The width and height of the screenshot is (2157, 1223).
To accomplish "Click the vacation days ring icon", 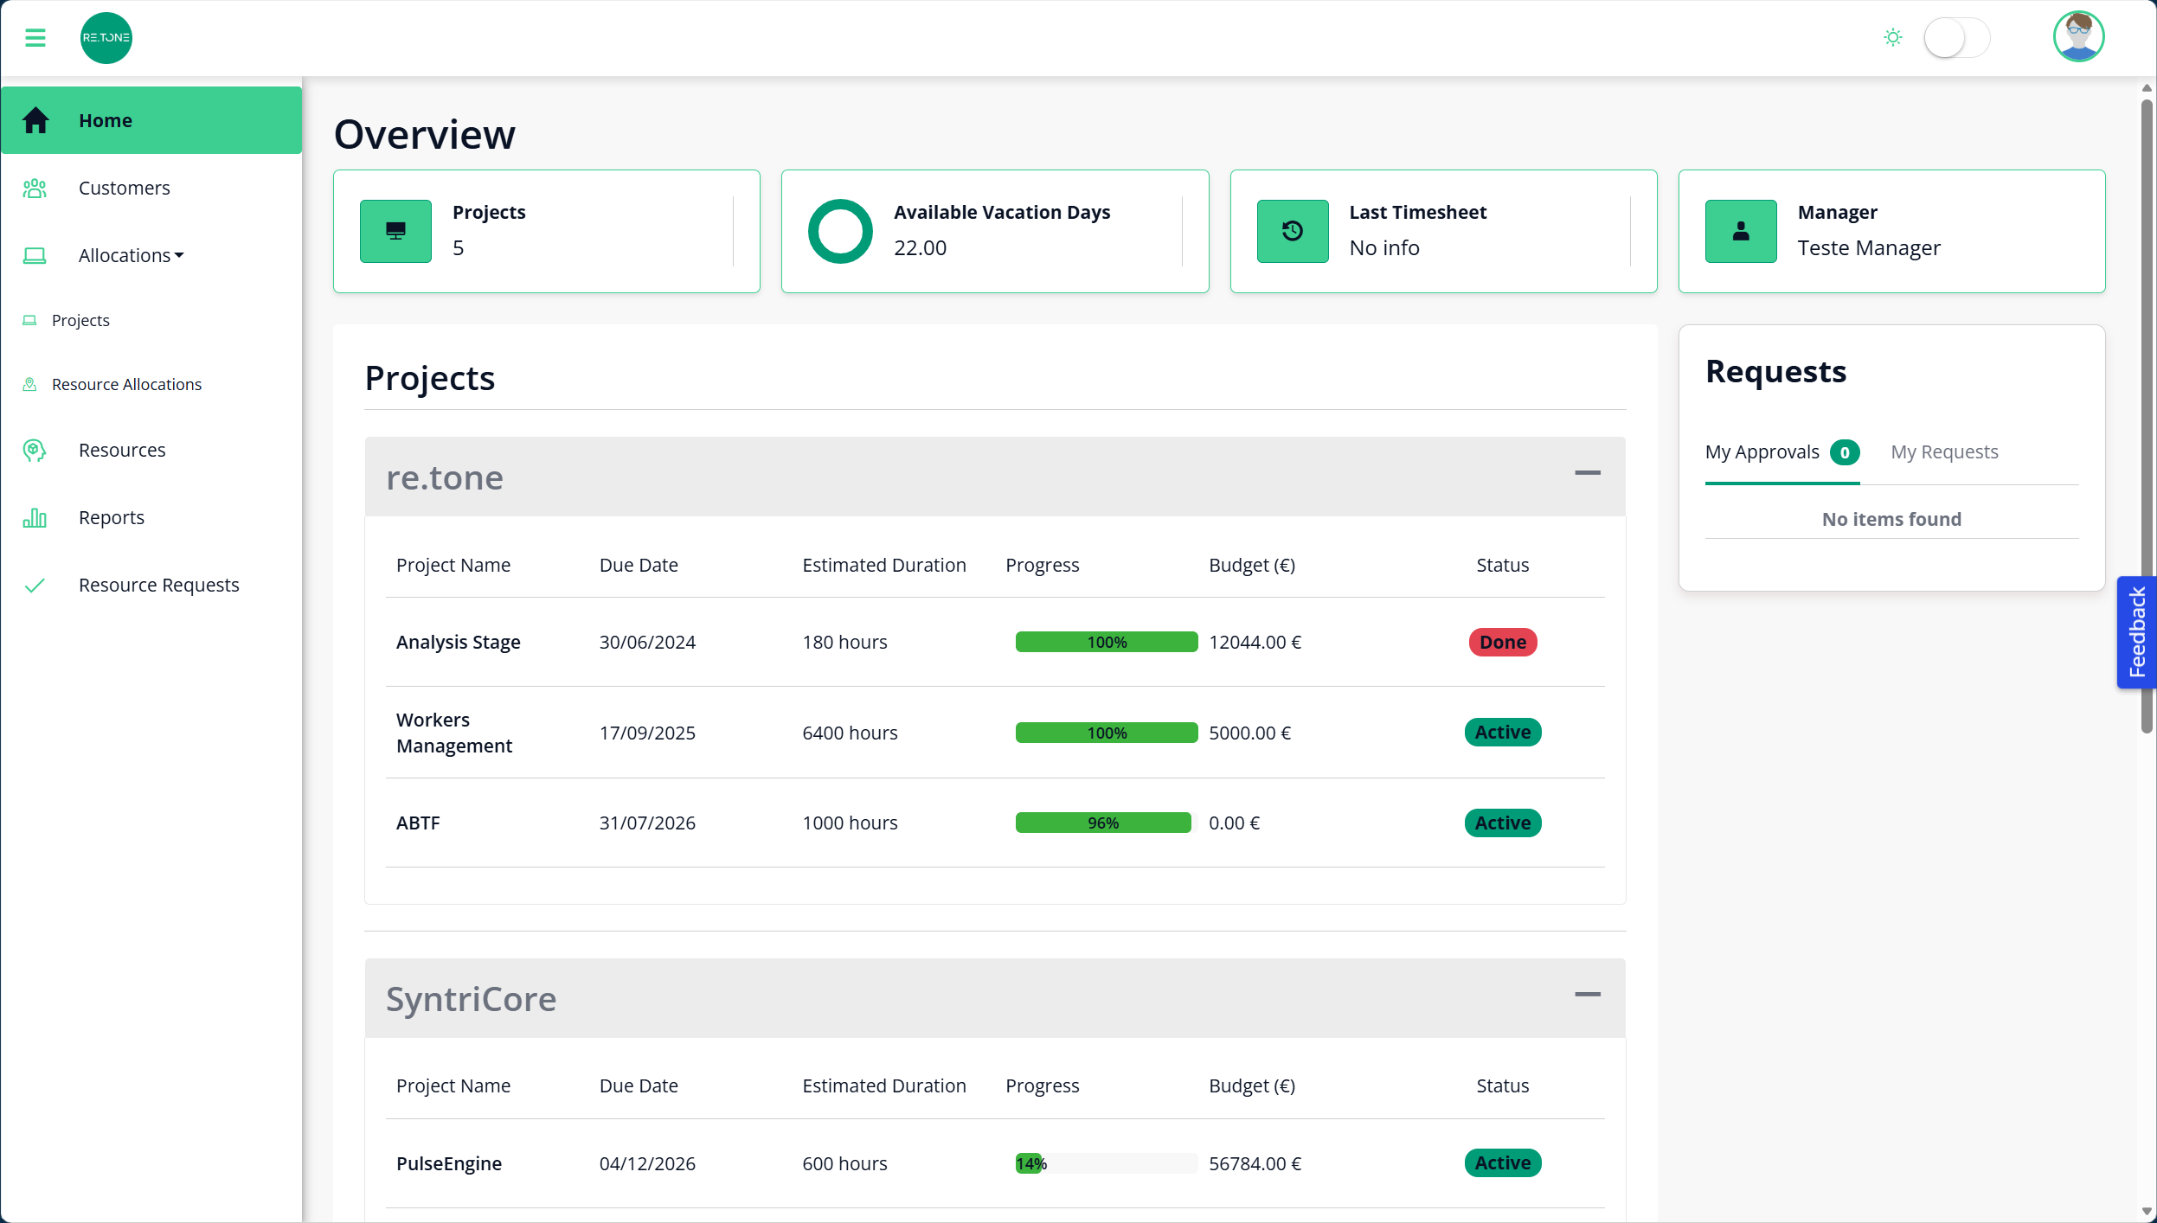I will click(840, 231).
